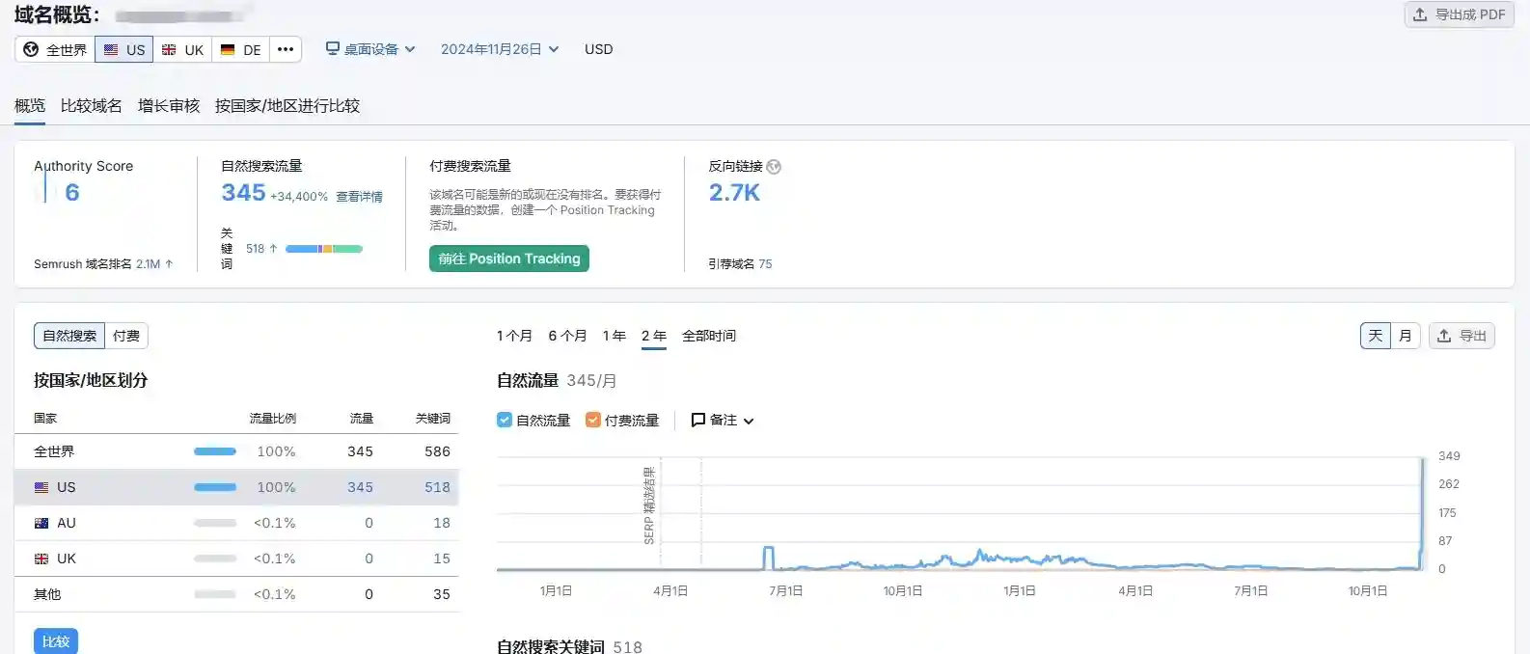Screen dimensions: 1530x654
Task: Click the 关键词 column header
Action: [433, 419]
